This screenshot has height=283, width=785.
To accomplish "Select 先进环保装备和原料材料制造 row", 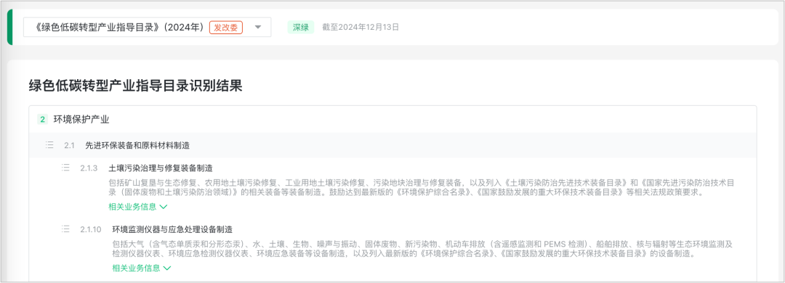I will 392,145.
